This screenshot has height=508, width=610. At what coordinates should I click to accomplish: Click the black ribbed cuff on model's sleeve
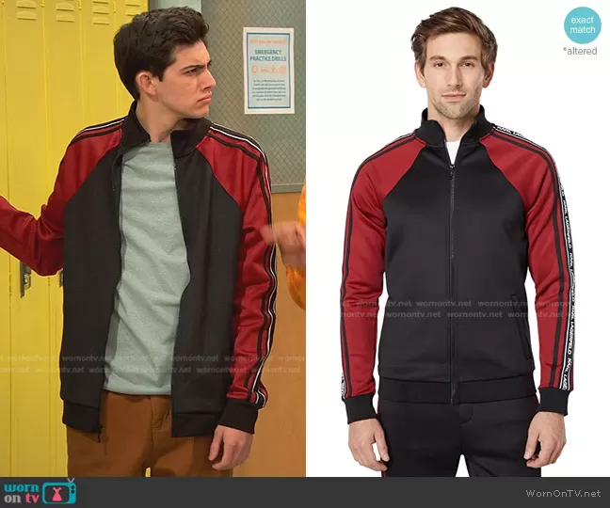point(554,401)
